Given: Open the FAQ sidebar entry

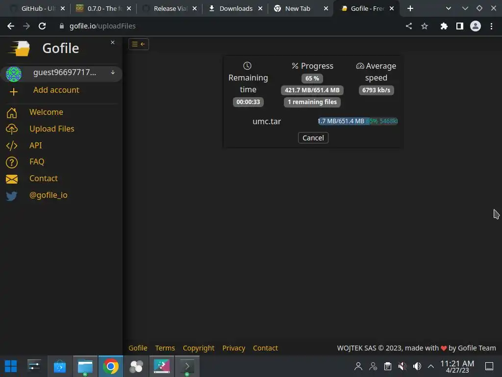Looking at the screenshot, I should point(37,162).
